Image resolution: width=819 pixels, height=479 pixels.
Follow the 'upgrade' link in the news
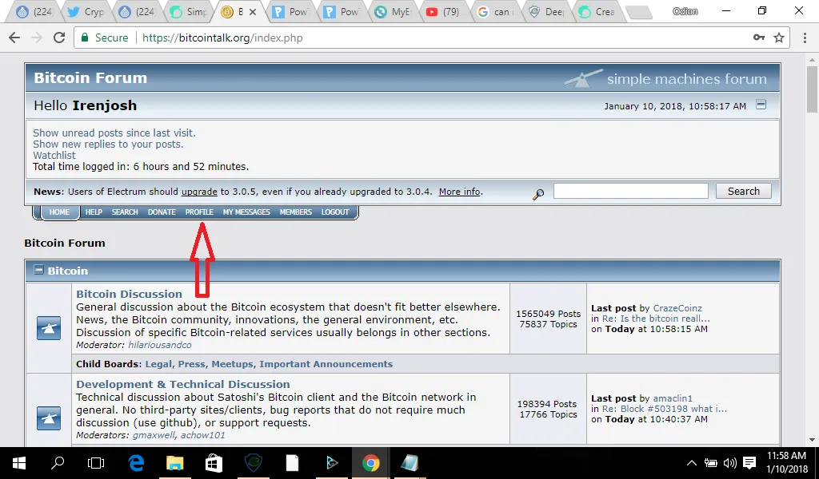coord(199,192)
